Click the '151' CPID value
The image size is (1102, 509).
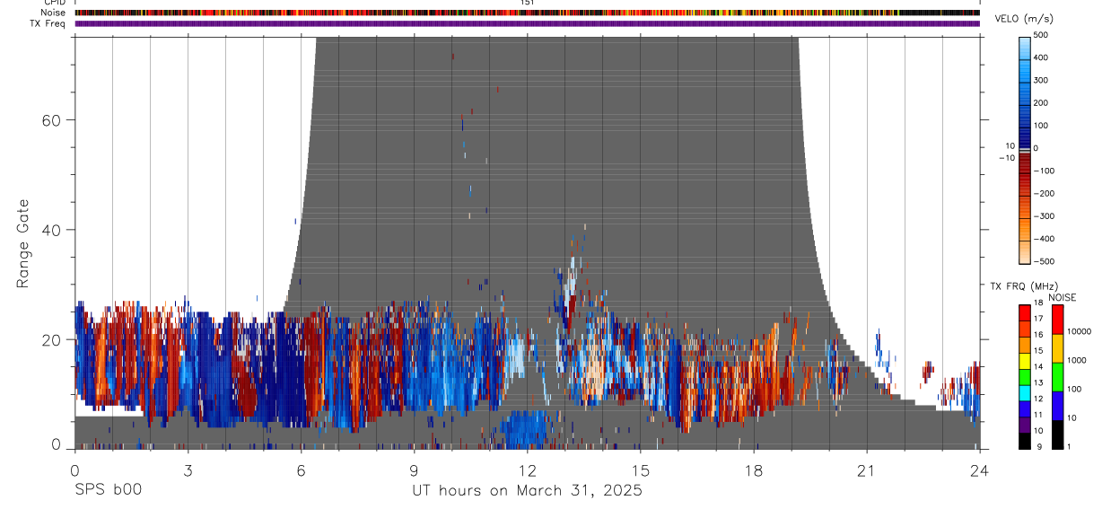point(527,3)
